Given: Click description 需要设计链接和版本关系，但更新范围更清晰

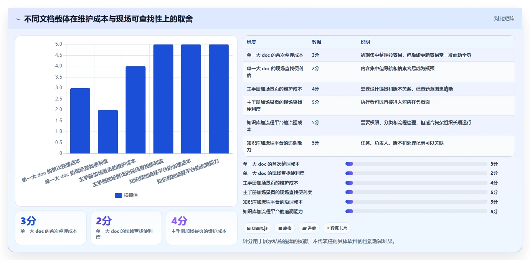Looking at the screenshot, I should (407, 89).
